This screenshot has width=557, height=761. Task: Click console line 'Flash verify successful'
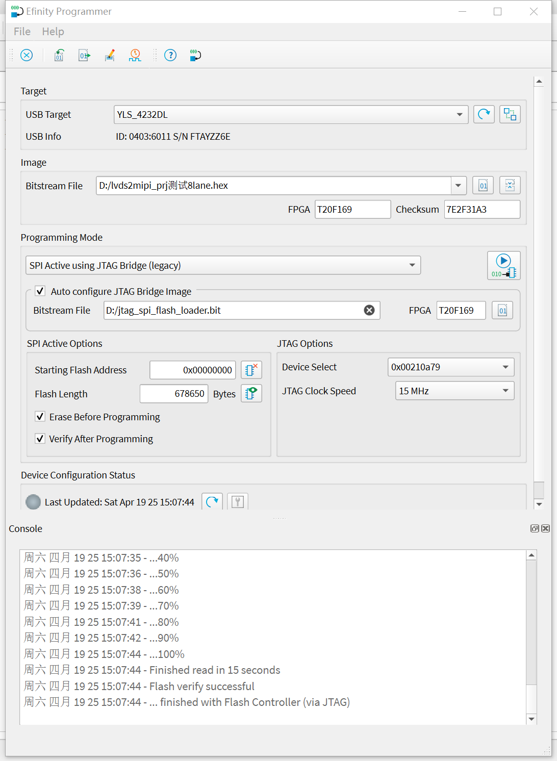coord(139,686)
